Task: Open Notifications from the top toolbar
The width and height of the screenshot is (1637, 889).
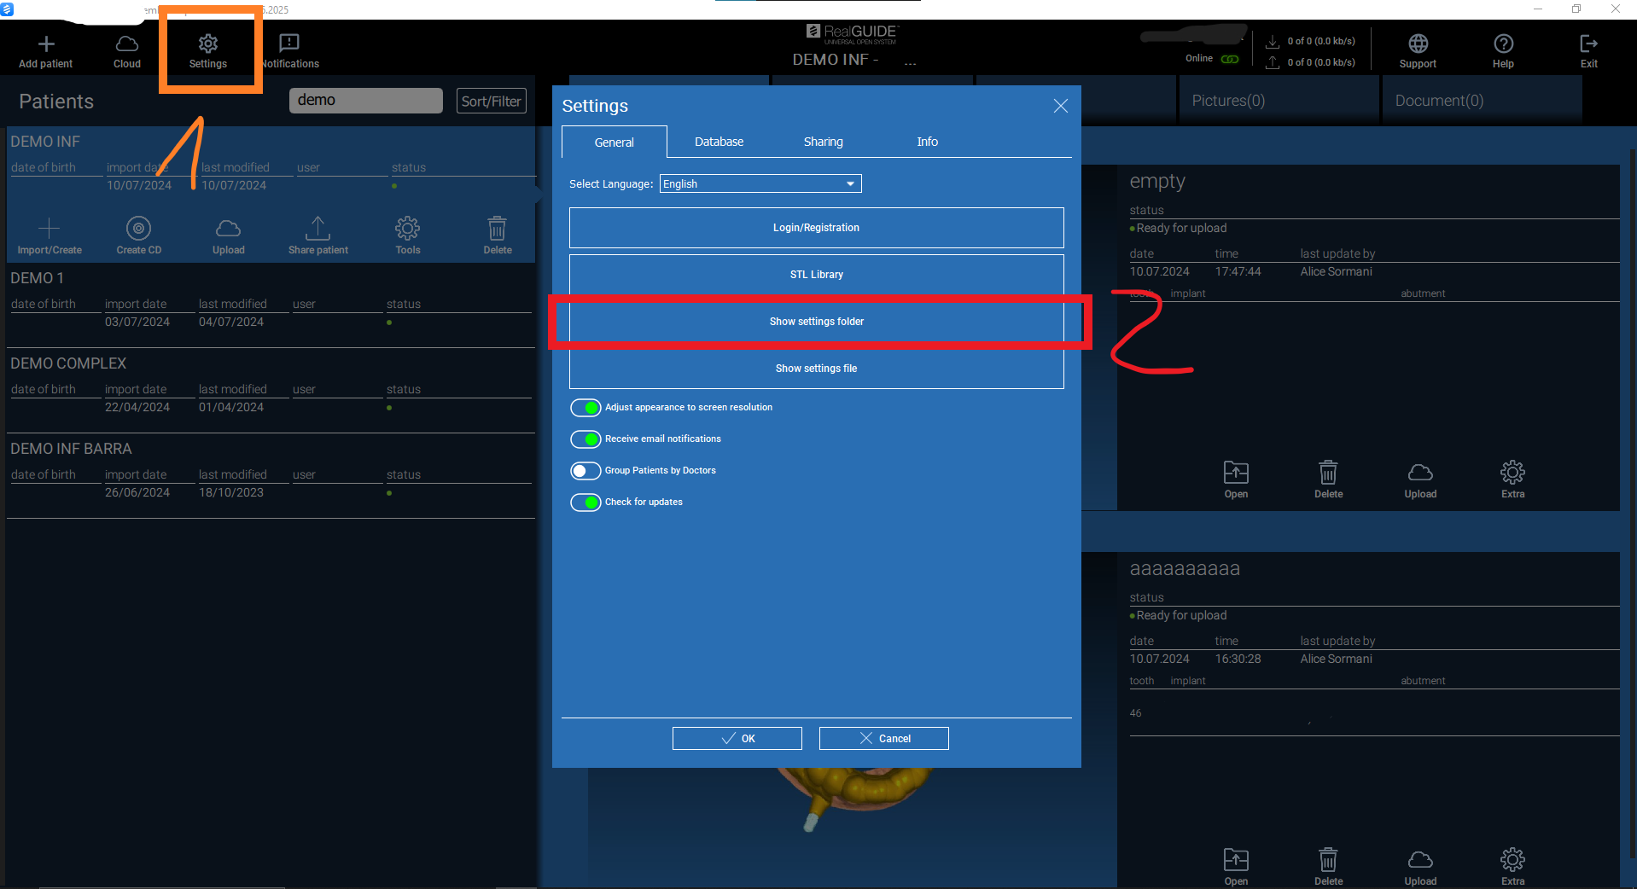Action: [289, 44]
